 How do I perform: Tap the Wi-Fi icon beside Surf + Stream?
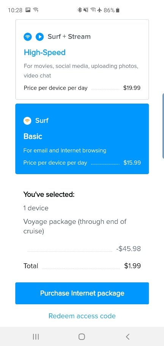click(28, 37)
